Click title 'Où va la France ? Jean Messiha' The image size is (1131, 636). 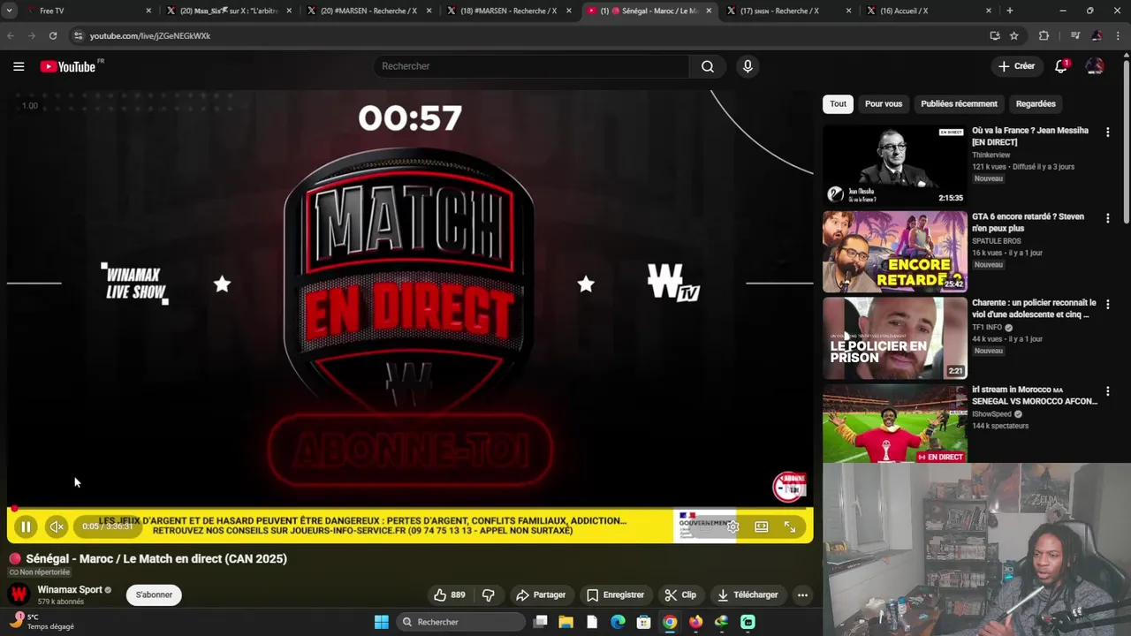(1030, 136)
